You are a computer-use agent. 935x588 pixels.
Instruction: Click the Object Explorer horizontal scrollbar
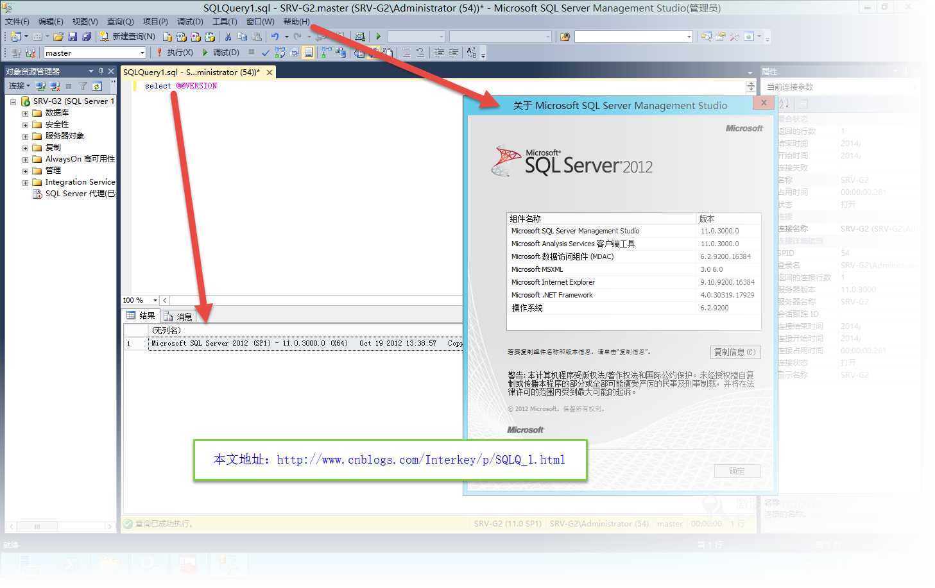[x=62, y=526]
